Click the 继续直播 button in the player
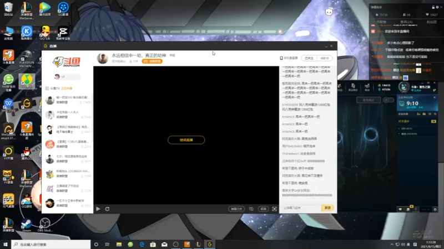 [x=186, y=140]
